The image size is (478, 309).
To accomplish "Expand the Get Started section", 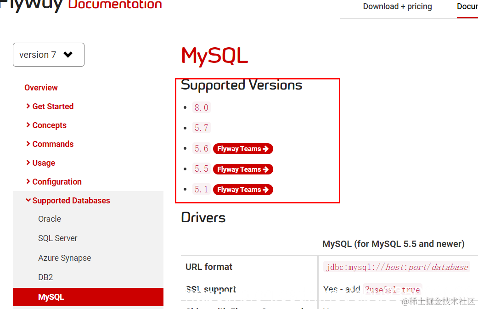I will pyautogui.click(x=50, y=107).
